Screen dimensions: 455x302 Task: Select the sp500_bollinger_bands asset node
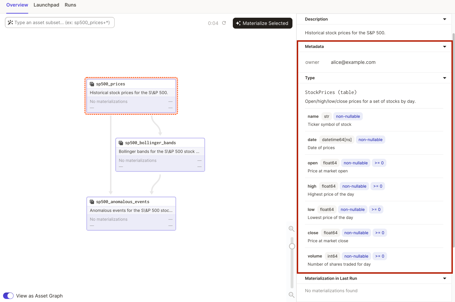[x=160, y=155]
